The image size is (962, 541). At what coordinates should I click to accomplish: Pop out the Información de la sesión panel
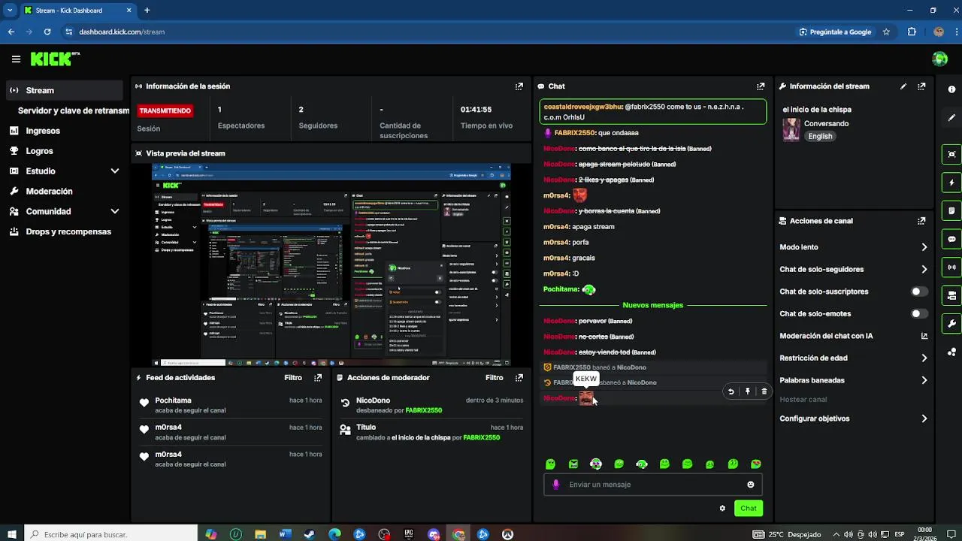tap(519, 86)
